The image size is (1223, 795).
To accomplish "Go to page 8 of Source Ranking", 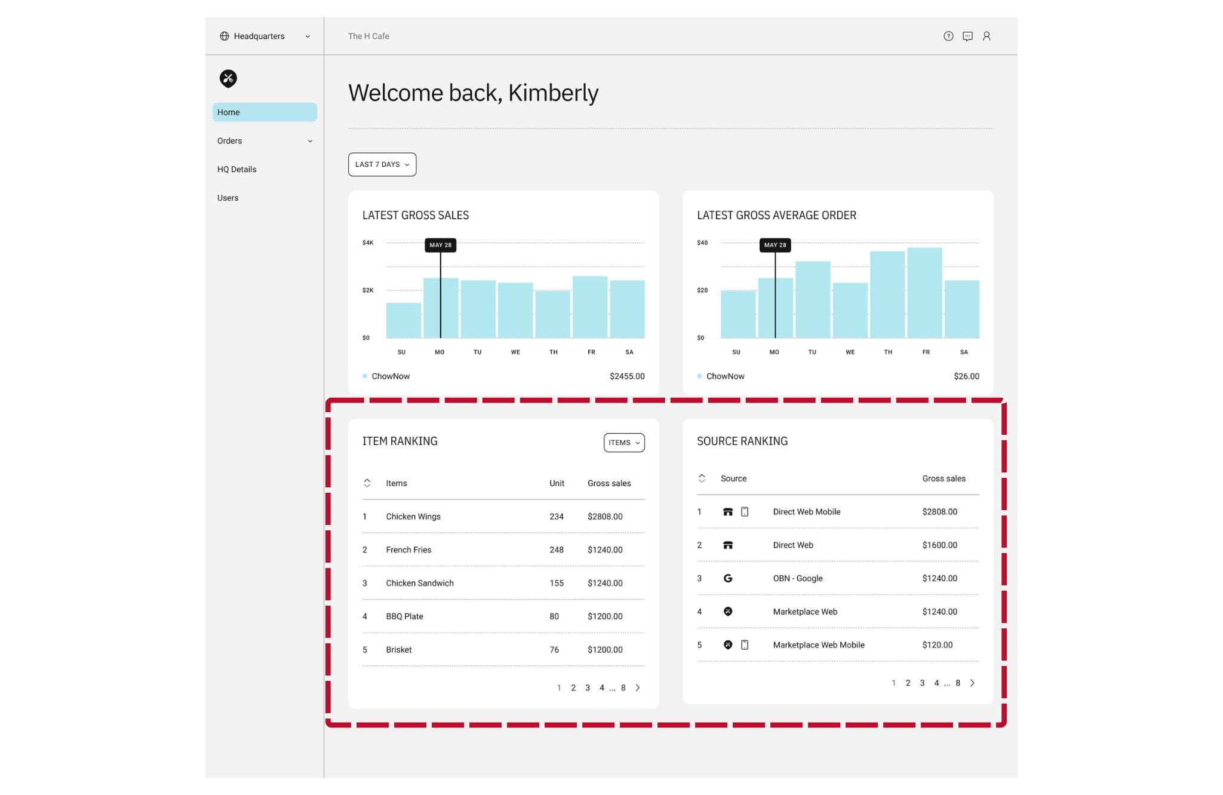I will click(x=958, y=683).
